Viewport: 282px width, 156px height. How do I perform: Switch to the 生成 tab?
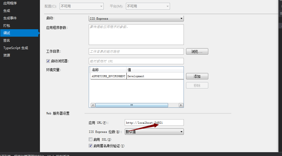[x=7, y=11]
